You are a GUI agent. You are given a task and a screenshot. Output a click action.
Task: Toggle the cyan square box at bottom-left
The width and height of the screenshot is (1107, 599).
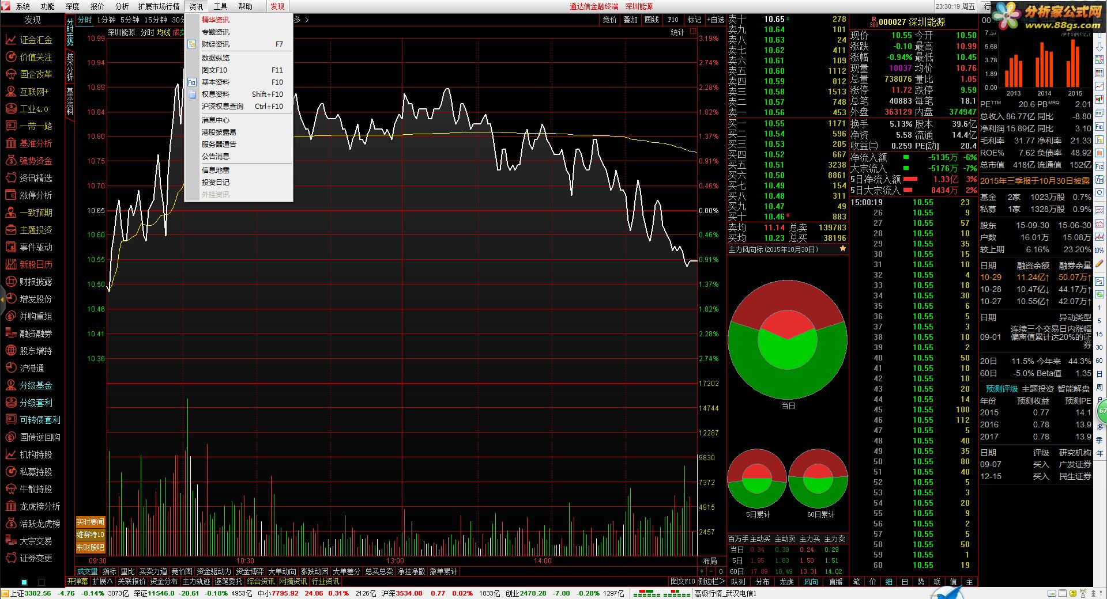point(24,582)
